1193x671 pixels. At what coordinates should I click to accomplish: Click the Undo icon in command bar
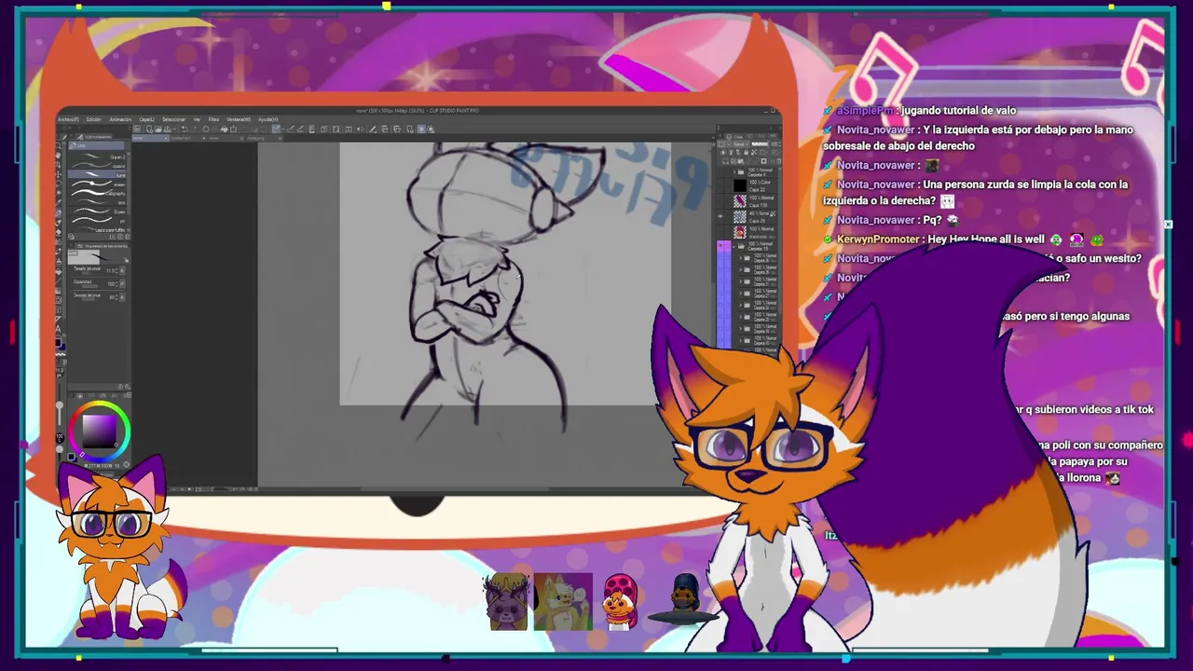185,129
